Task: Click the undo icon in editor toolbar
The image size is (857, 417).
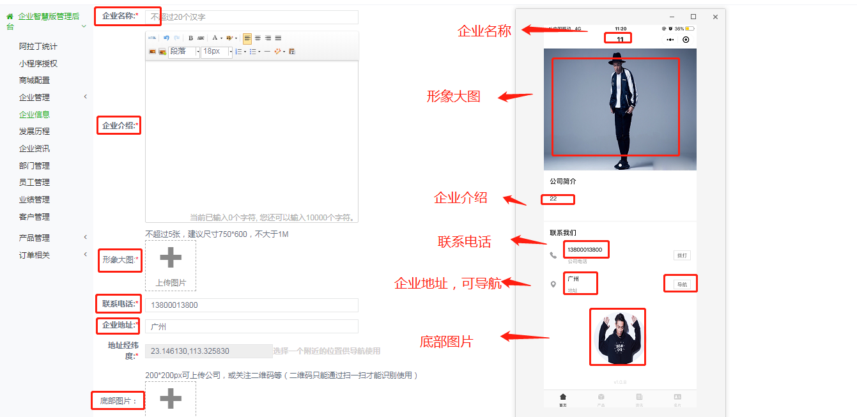Action: click(166, 38)
